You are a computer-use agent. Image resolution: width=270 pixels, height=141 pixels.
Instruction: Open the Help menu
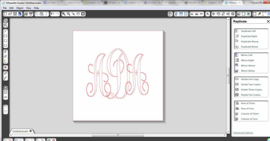pos(36,8)
